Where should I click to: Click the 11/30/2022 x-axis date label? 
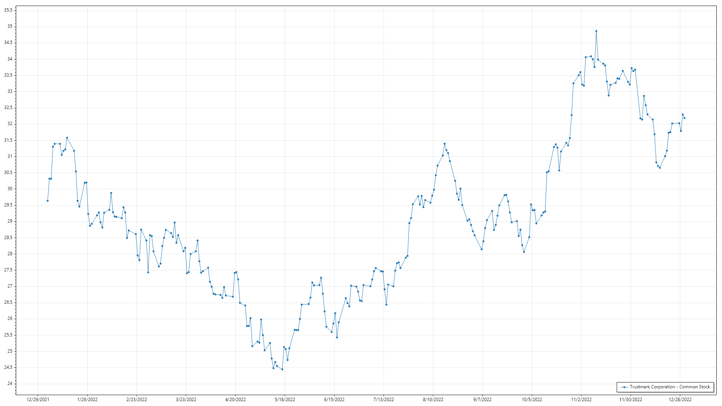coord(631,400)
